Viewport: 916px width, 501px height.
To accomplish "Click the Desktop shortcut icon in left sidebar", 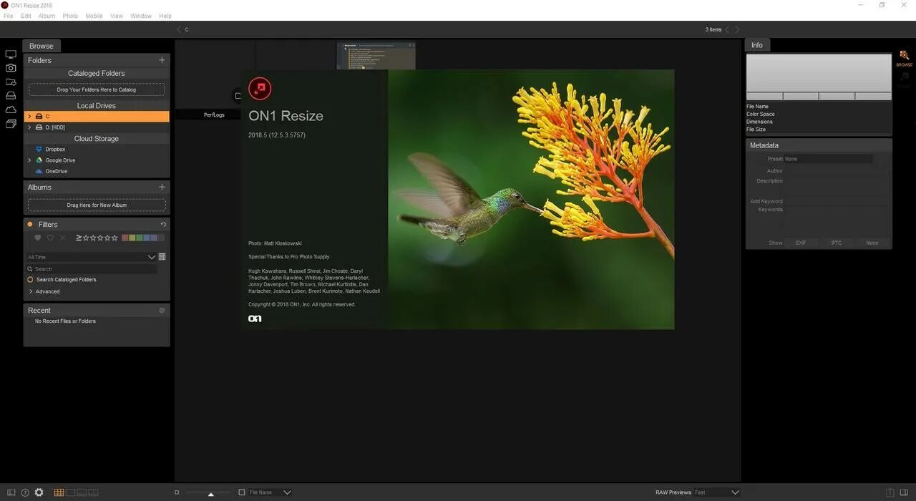I will 11,54.
